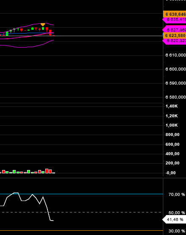Click the -0,00 volume axis label
Image resolution: width=186 pixels, height=235 pixels.
coord(171,173)
